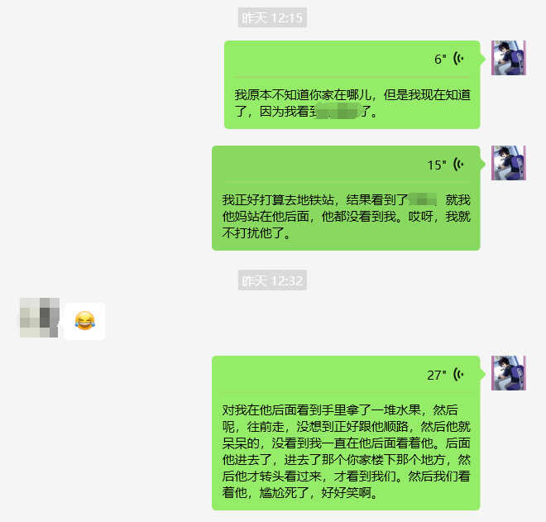
Task: Click the blurred contact avatar on the left
Action: (x=39, y=318)
